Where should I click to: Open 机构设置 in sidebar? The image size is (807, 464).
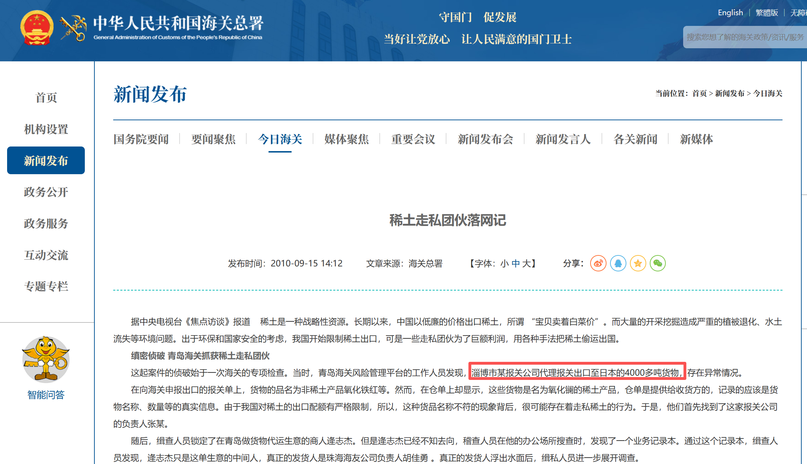click(46, 129)
